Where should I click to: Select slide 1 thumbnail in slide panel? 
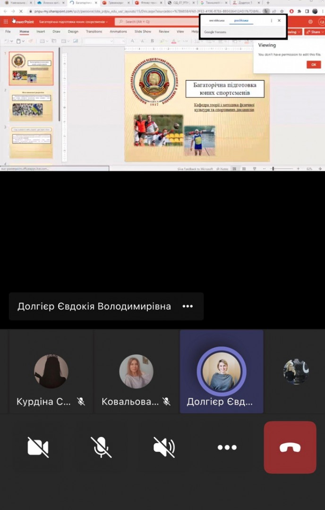pos(31,68)
